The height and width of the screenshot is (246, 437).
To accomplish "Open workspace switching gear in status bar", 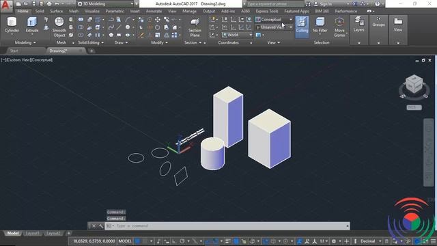I will [x=334, y=241].
